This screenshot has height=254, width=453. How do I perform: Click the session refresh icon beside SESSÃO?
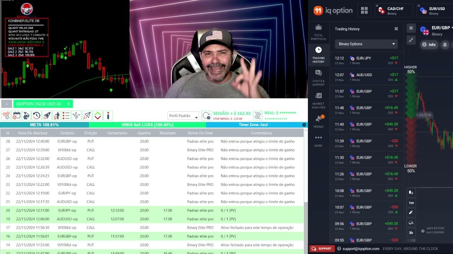tap(206, 116)
